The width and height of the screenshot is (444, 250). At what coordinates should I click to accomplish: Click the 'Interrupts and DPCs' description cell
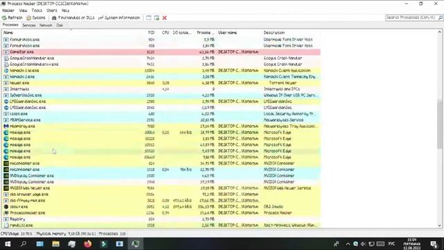click(x=282, y=89)
